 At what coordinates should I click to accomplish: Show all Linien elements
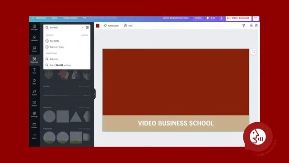coord(84,86)
